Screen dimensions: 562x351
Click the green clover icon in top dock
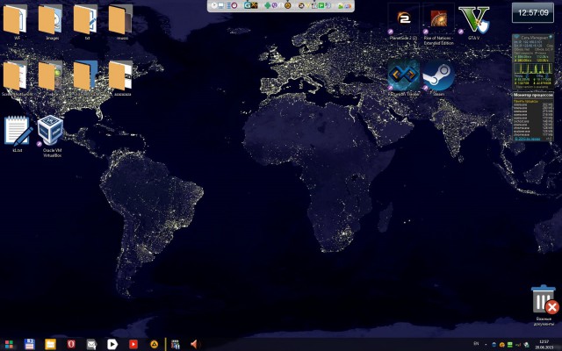tap(267, 5)
